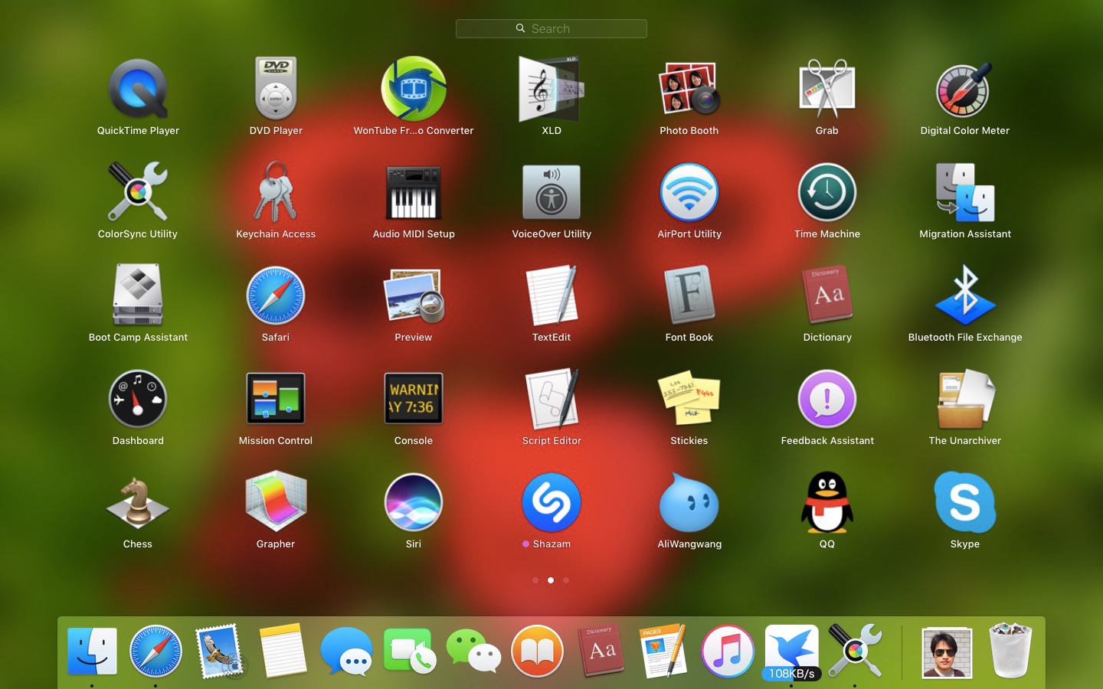Launch Digital Color Meter

tap(964, 90)
